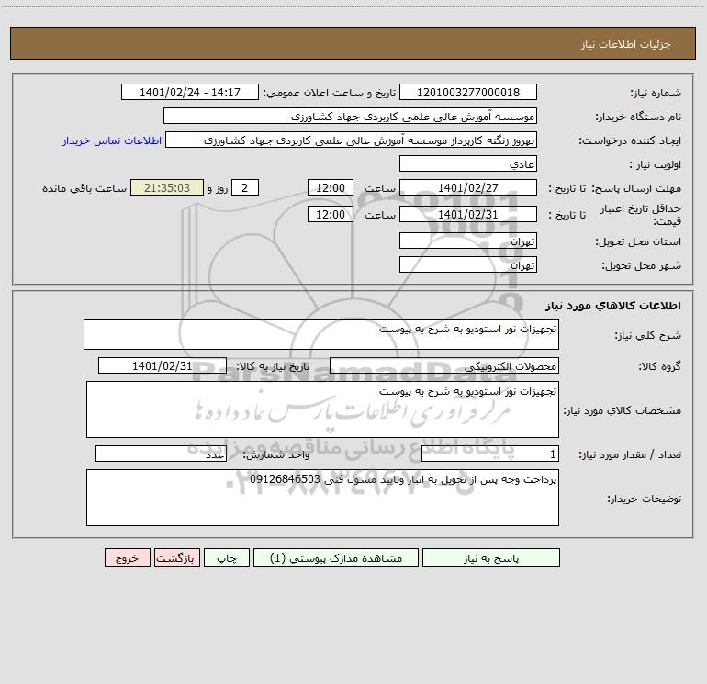Click the شهر محل تحویل label
707x684 pixels.
coord(641,265)
